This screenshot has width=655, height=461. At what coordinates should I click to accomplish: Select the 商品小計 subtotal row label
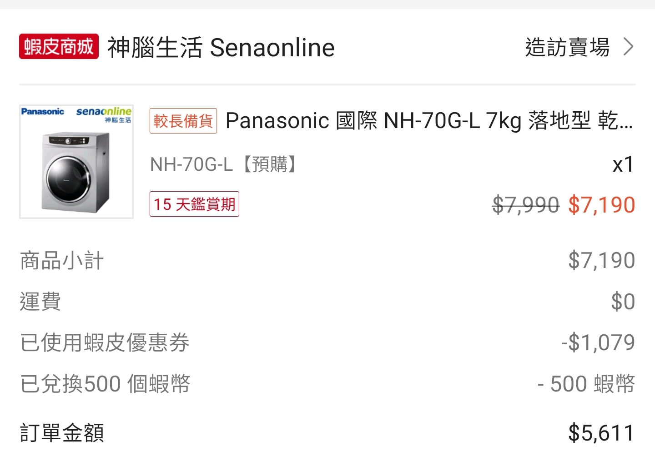(x=62, y=261)
